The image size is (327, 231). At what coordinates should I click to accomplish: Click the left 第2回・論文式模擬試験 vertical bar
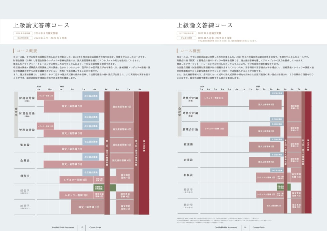136,153
